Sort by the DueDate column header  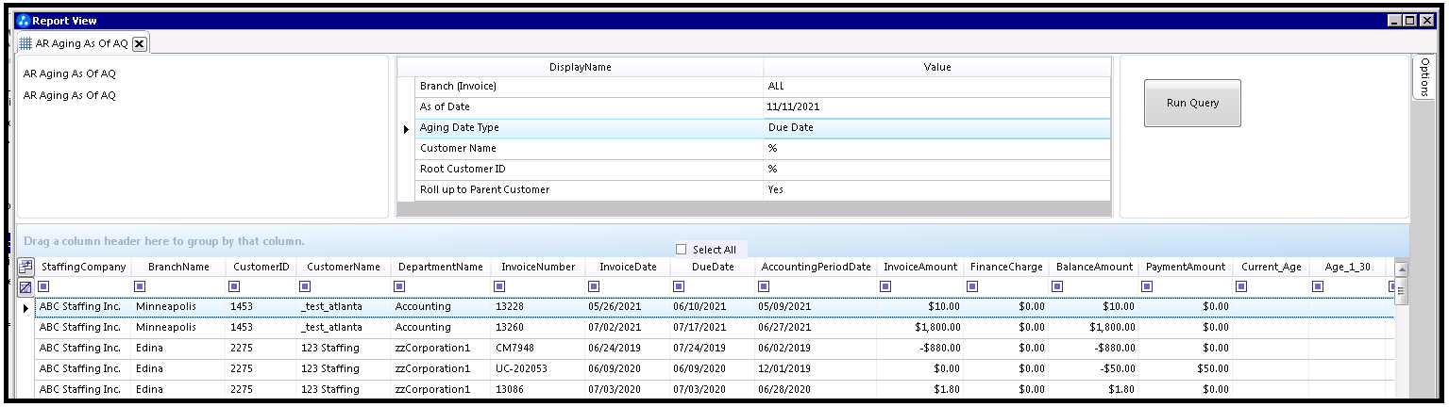tap(713, 268)
